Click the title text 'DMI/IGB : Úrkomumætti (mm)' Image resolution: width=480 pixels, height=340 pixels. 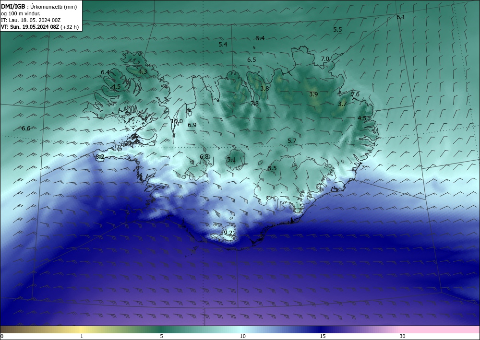pyautogui.click(x=39, y=7)
